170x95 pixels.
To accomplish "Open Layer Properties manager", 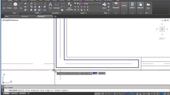I will (70, 6).
